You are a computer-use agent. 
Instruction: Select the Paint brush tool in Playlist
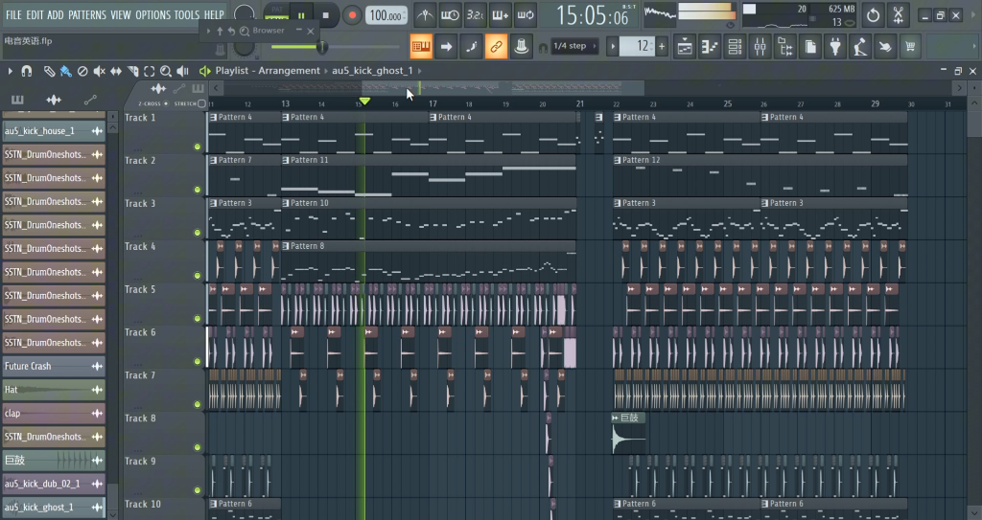point(66,71)
